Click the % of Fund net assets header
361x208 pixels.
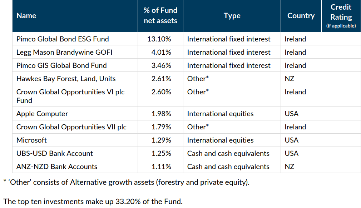coord(160,16)
